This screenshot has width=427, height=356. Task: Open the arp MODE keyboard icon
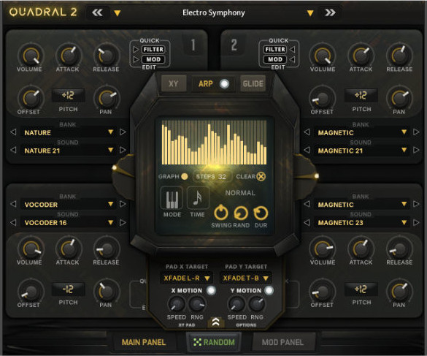point(172,199)
